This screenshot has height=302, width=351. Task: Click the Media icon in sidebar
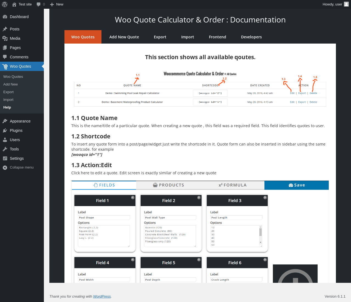click(x=5, y=38)
